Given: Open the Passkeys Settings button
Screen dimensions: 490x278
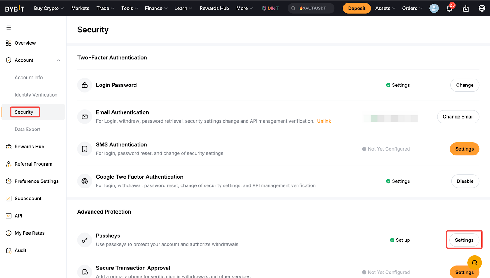Looking at the screenshot, I should (x=464, y=240).
